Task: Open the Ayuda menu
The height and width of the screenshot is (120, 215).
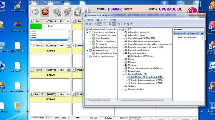Action: 113,20
